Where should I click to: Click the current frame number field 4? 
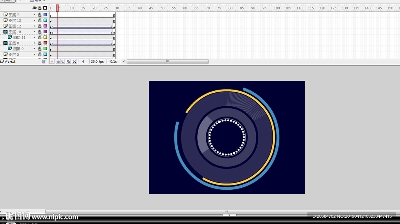pyautogui.click(x=83, y=61)
